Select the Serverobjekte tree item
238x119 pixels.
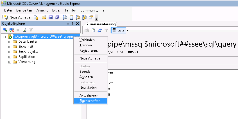(28, 52)
